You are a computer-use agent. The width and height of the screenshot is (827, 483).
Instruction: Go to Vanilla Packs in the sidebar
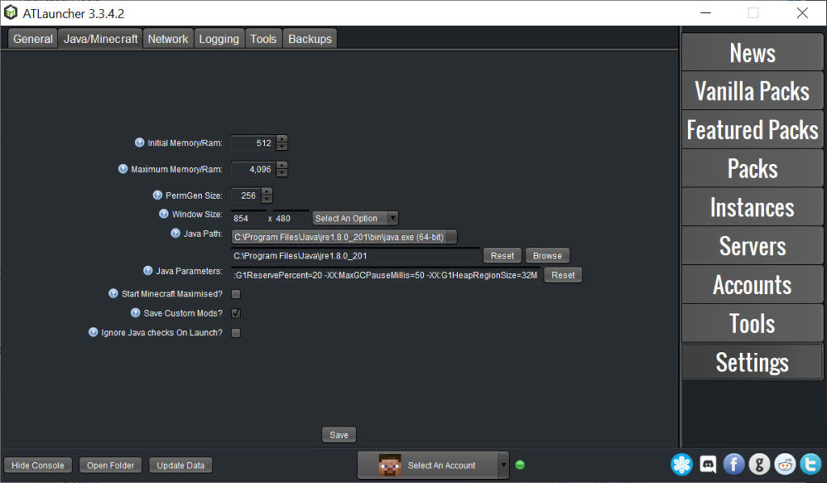(752, 90)
